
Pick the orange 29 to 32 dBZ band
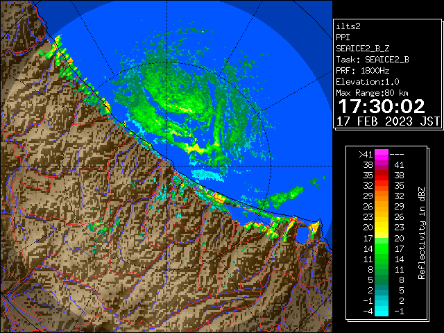382,196
